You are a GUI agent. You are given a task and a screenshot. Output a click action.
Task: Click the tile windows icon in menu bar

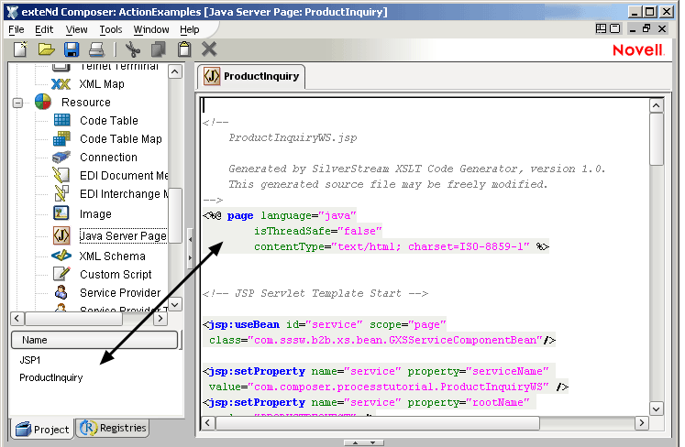(602, 28)
